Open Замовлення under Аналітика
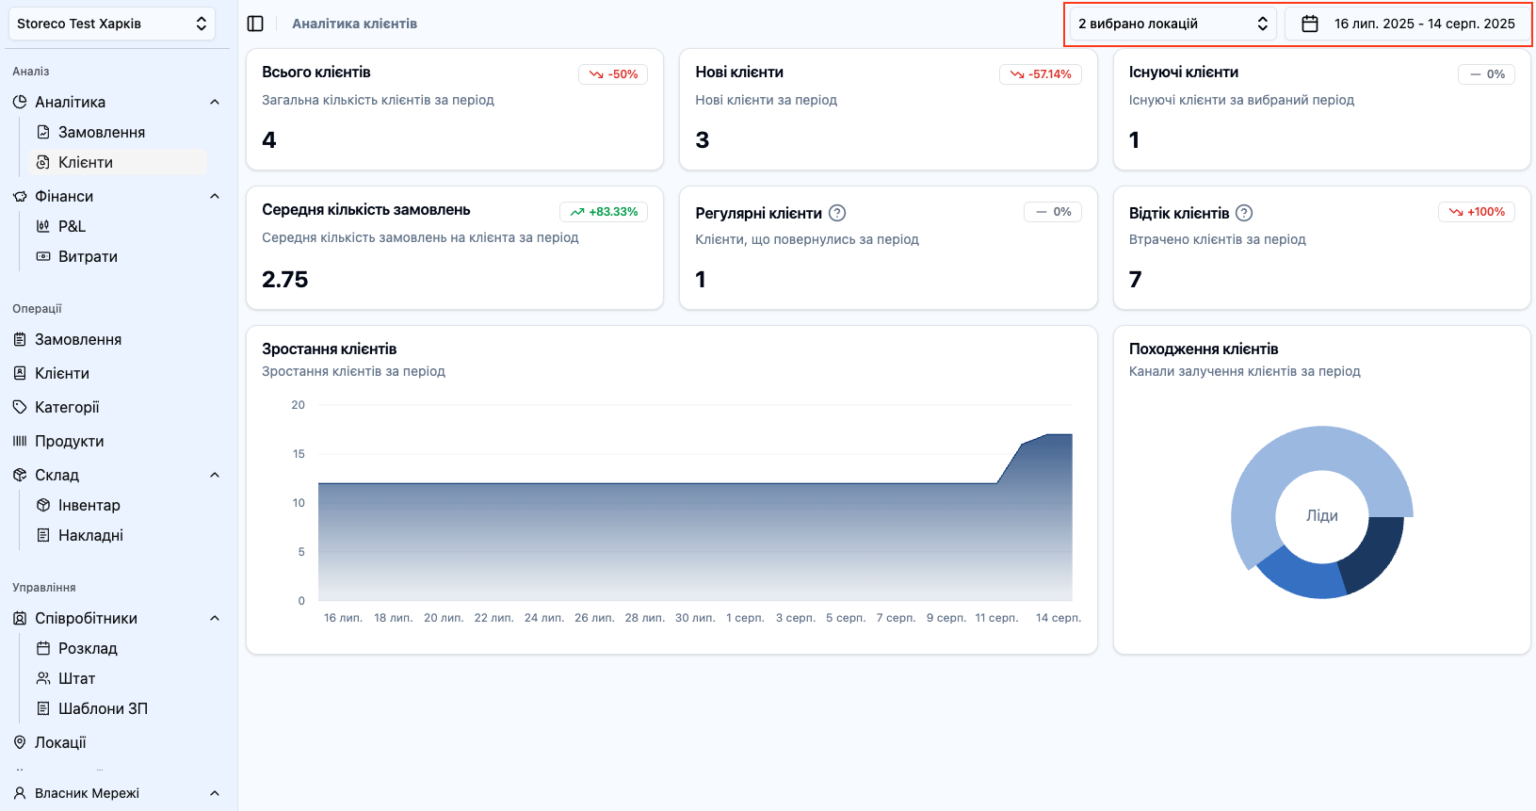The width and height of the screenshot is (1536, 811). tap(101, 132)
